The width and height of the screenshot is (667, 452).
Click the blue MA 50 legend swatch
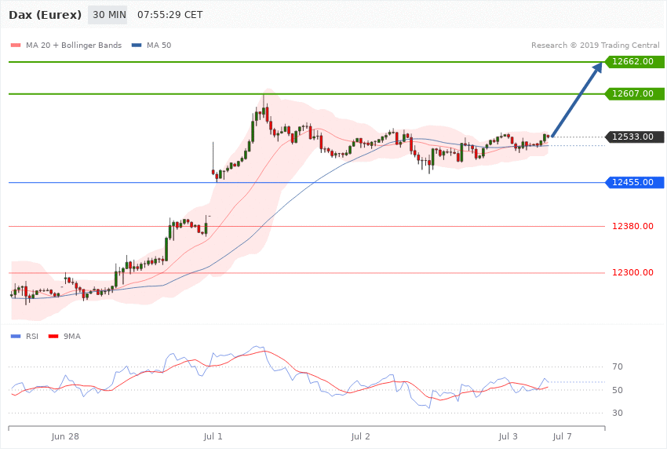(137, 45)
